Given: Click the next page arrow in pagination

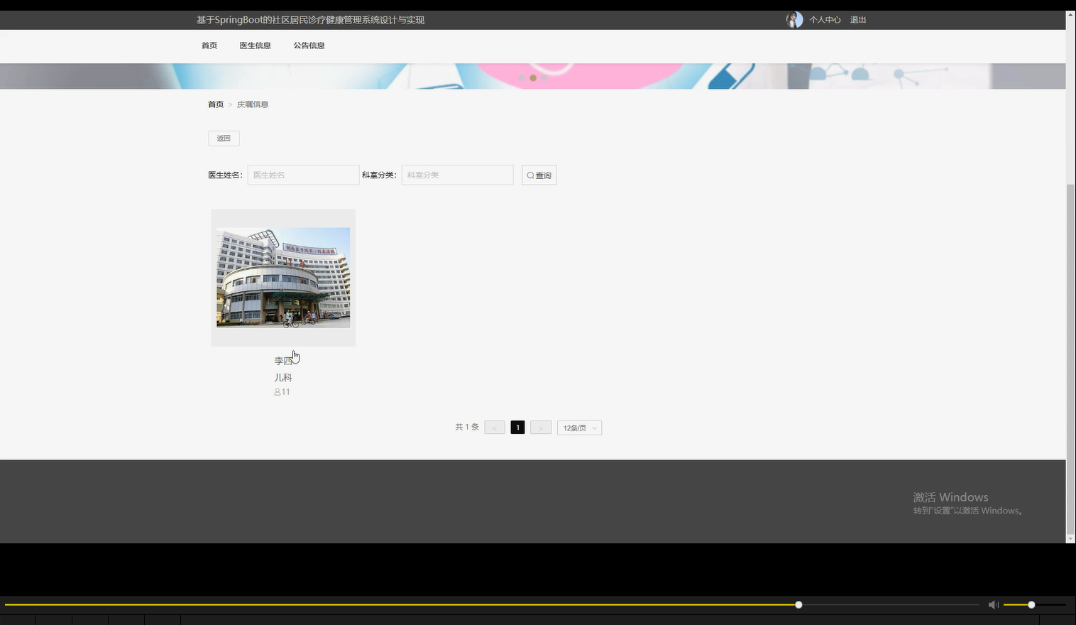Looking at the screenshot, I should point(540,427).
